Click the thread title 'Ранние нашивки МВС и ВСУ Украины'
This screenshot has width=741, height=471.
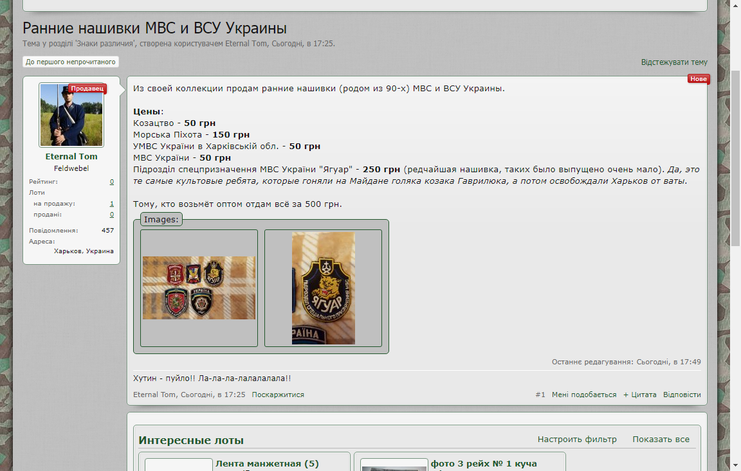(154, 28)
